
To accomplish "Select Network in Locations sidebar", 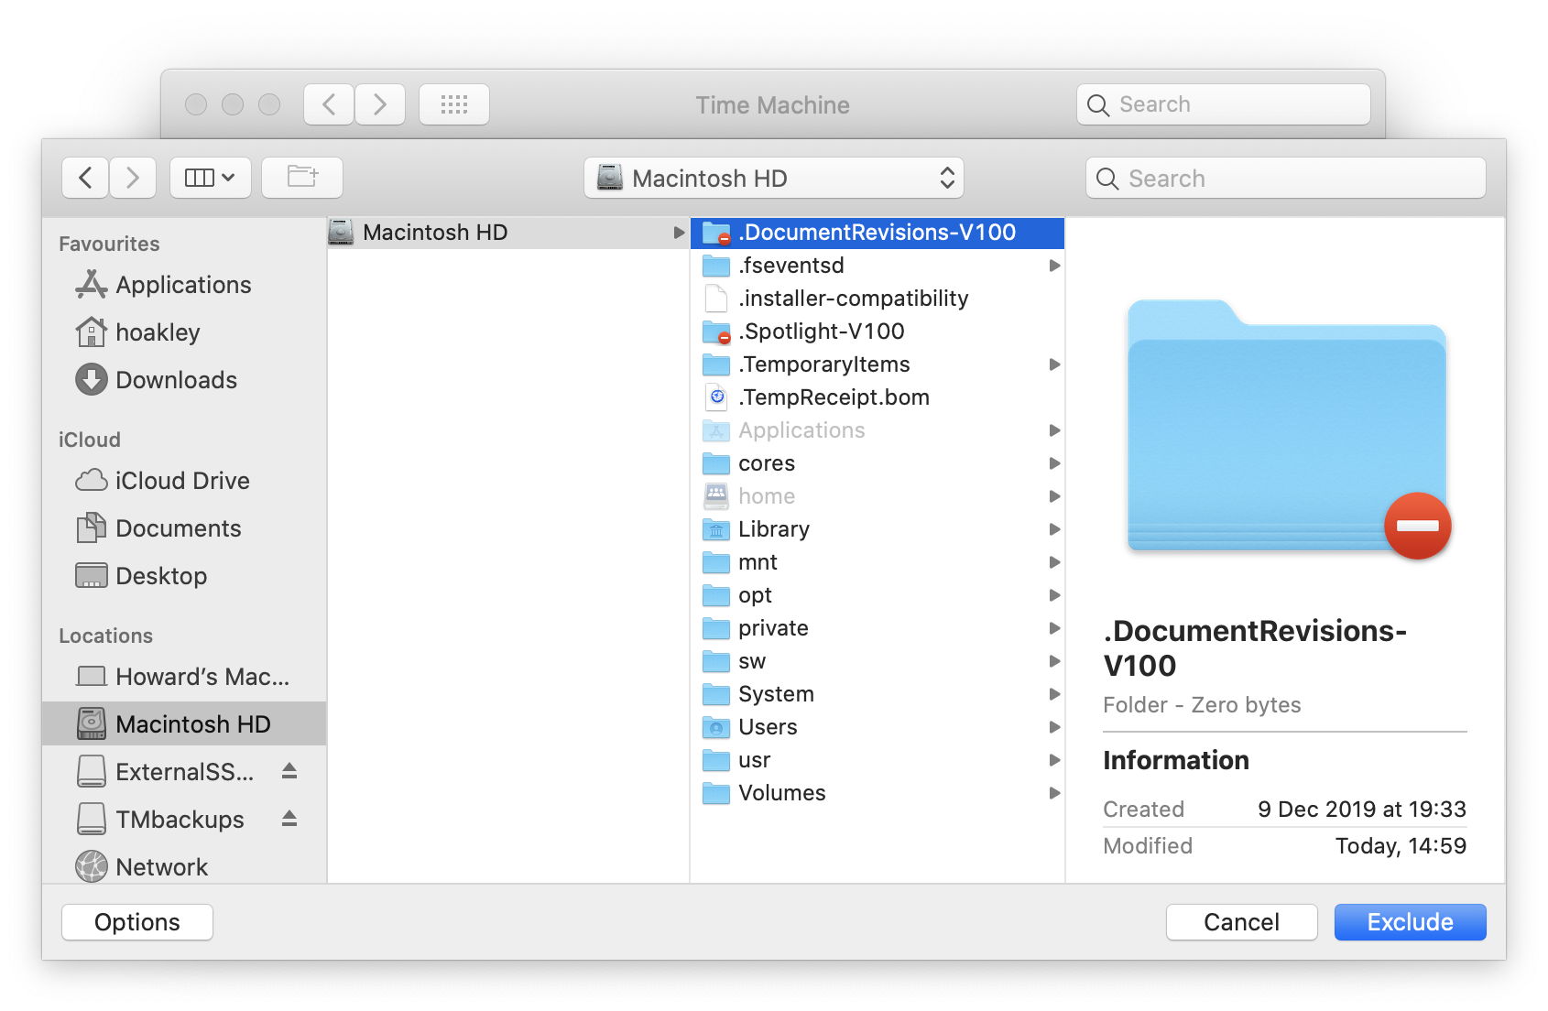I will coord(161,867).
